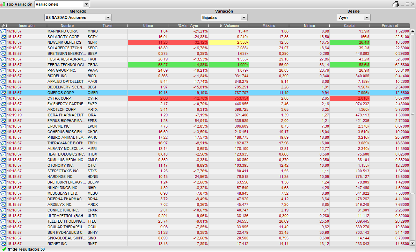This screenshot has height=252, width=416.
Task: Select the CUMULUS MEDIA INC. name cell
Action: (67, 160)
